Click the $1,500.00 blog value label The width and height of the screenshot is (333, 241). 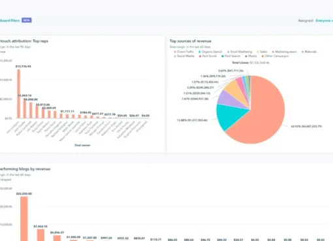coord(74,237)
